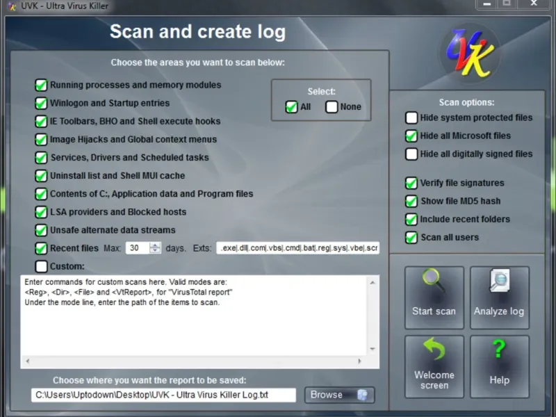This screenshot has height=417, width=556.
Task: Uncheck Contents of C:, Application data
Action: [41, 194]
